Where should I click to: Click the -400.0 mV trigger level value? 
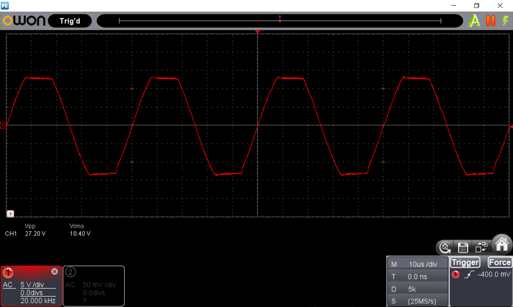(494, 274)
